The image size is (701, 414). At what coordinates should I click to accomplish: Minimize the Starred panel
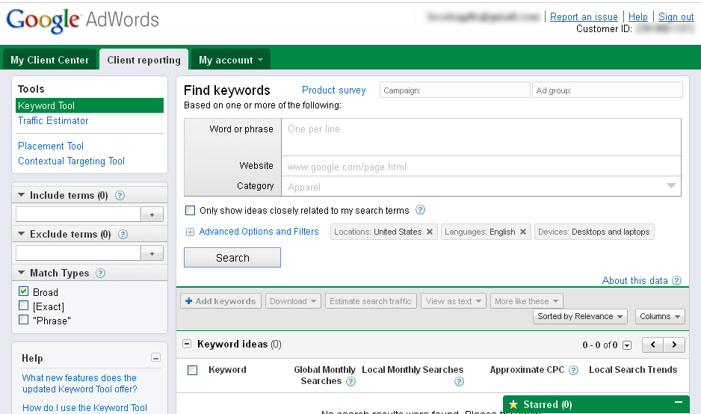[x=679, y=403]
